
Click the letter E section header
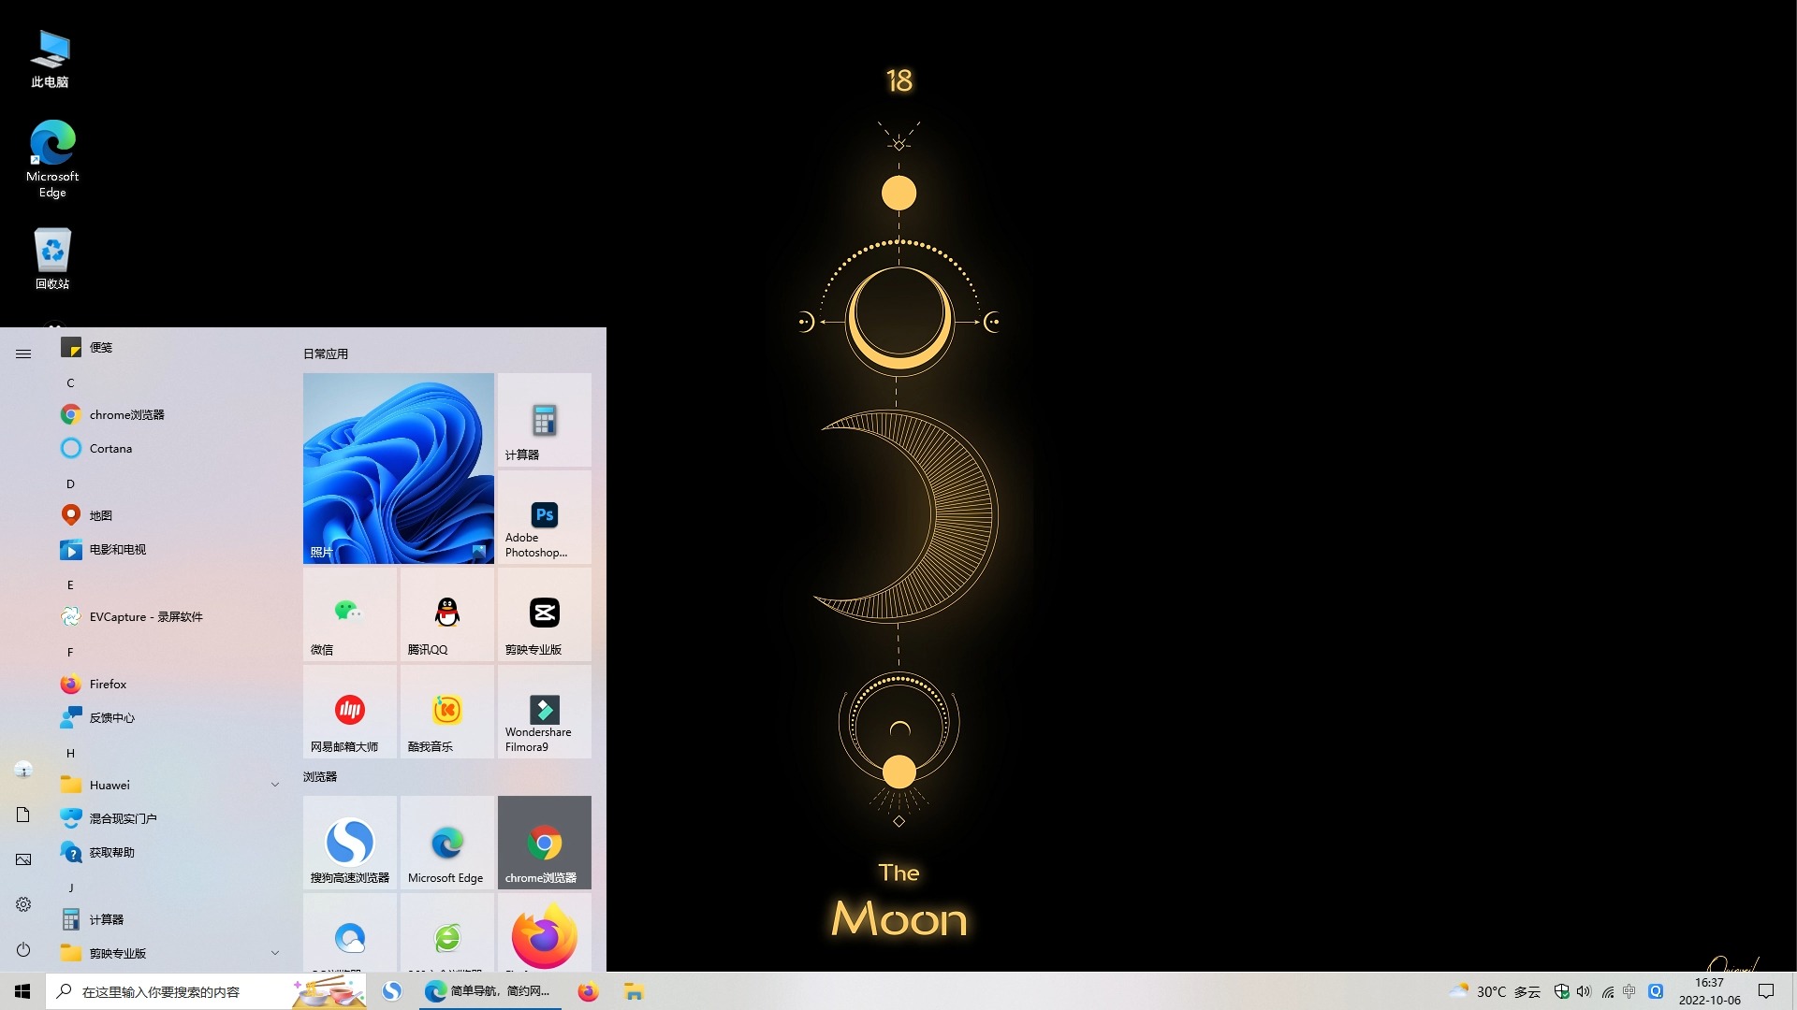[x=70, y=584]
